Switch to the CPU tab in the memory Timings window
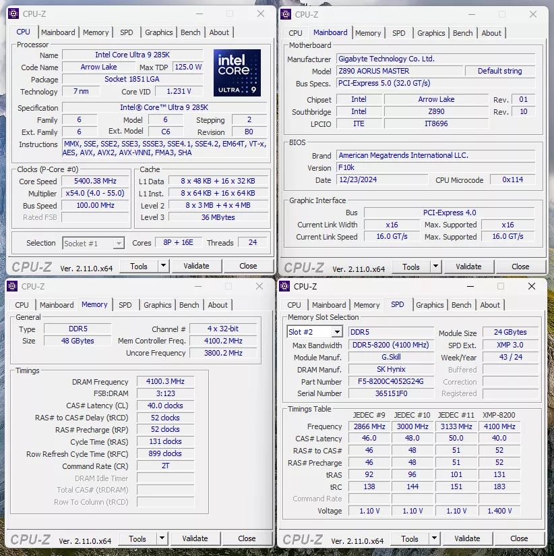 tap(22, 305)
